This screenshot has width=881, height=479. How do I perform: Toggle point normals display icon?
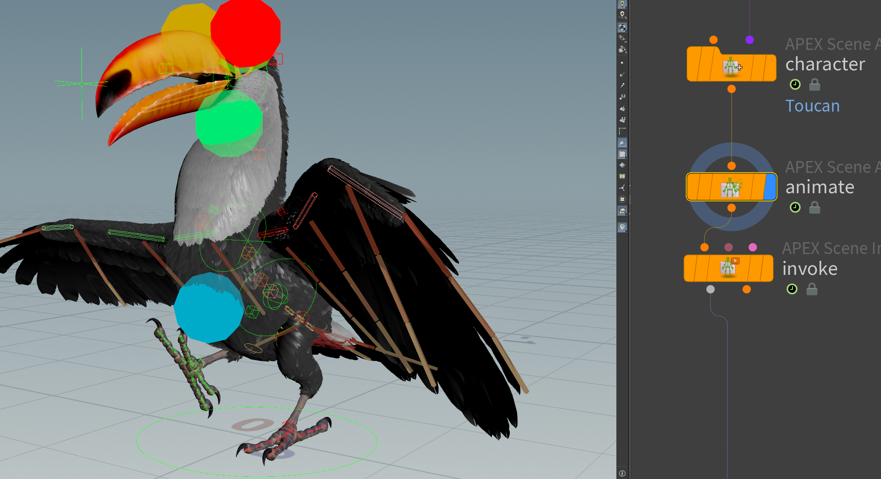(622, 74)
